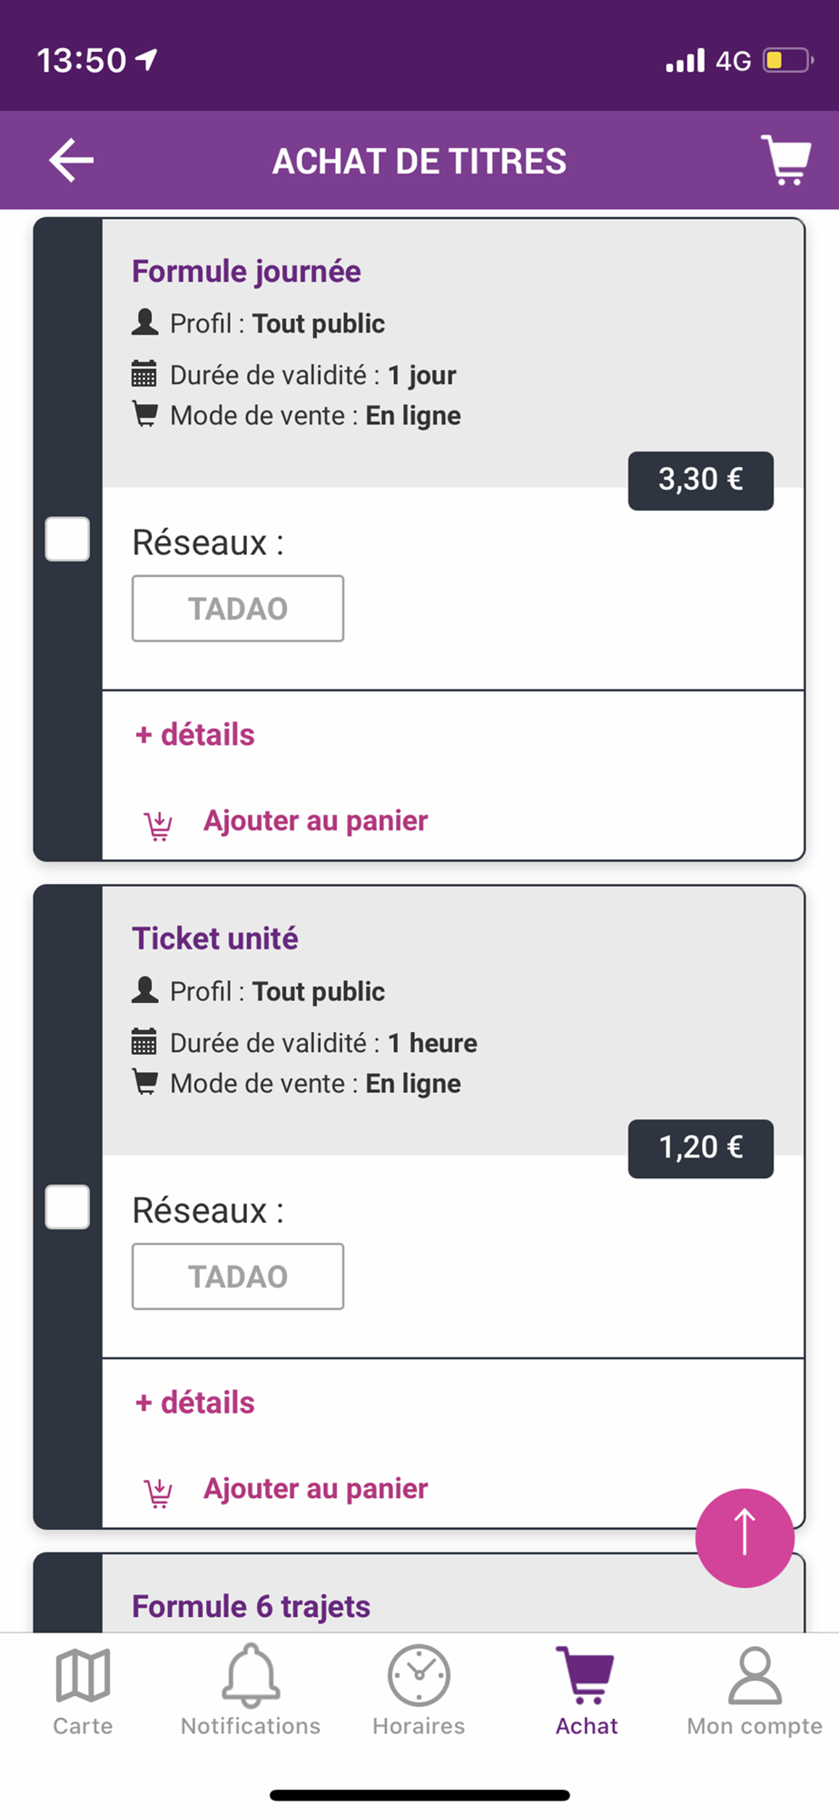Tap the pink scroll-to-top arrow button
This screenshot has height=1817, width=839.
[x=745, y=1537]
